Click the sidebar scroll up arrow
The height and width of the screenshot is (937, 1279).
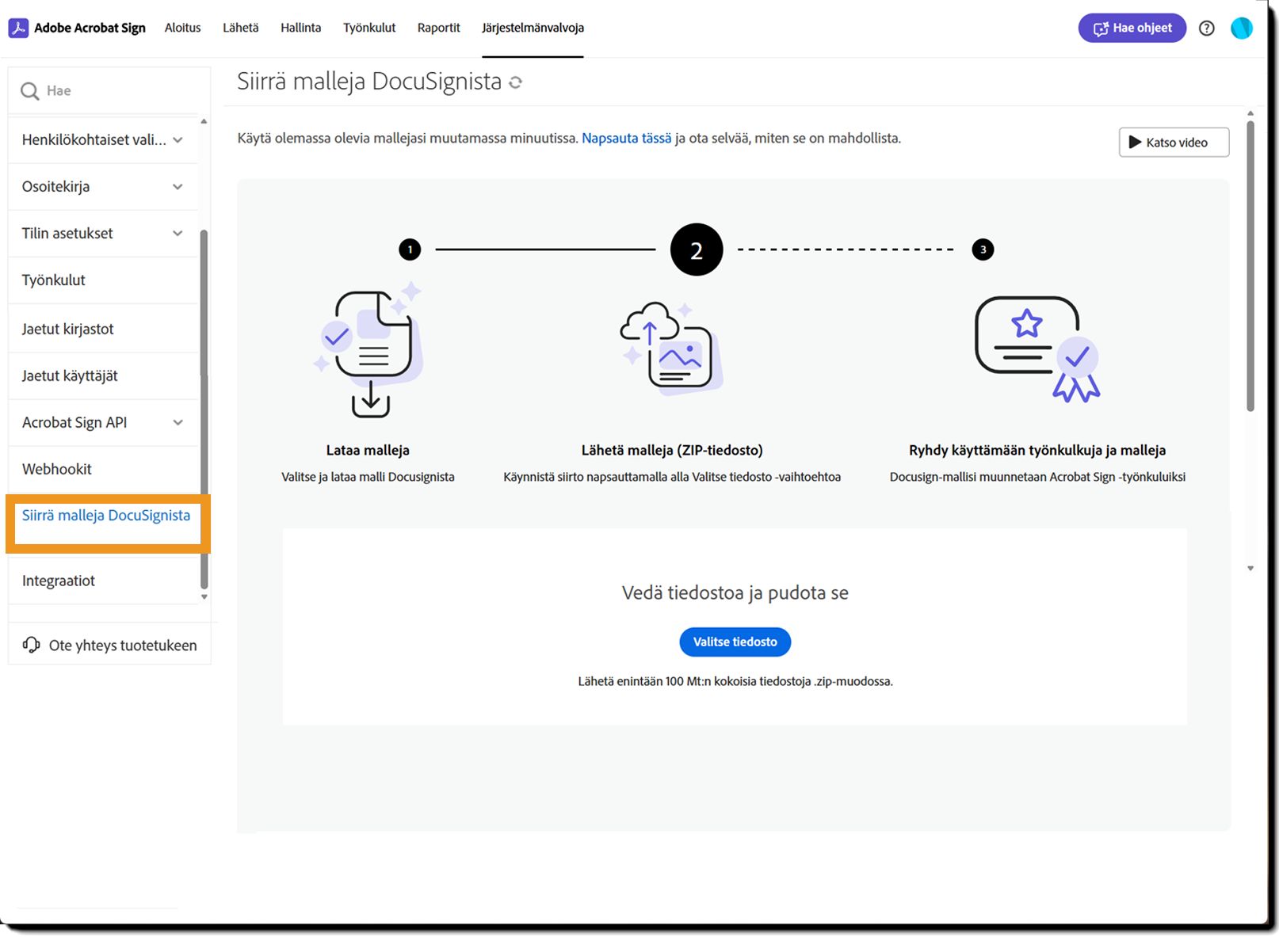pos(204,121)
